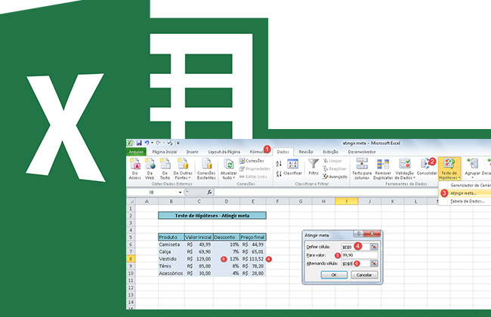Pick Alternando célula range selector icon
The image size is (491, 317).
click(374, 263)
